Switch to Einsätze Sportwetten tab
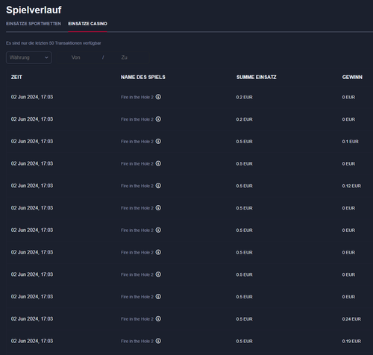 [34, 24]
